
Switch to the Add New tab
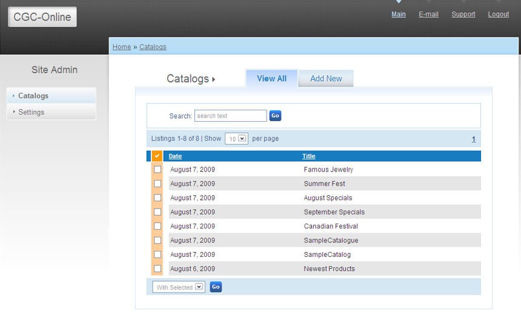[x=326, y=78]
